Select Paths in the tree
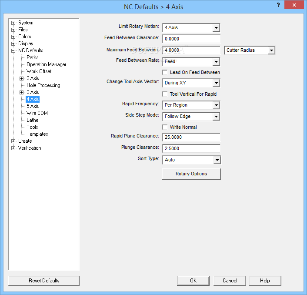The height and width of the screenshot is (295, 307). pos(33,57)
